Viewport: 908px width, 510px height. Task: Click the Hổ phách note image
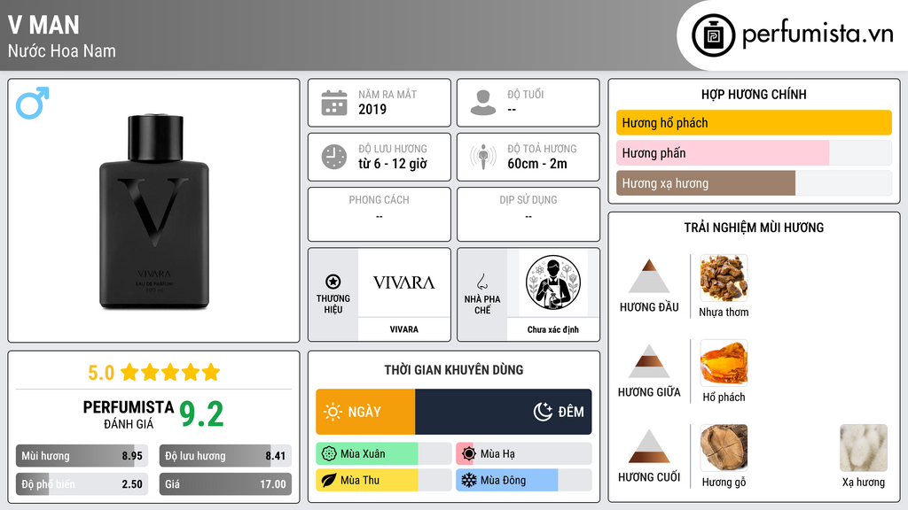[x=724, y=363]
